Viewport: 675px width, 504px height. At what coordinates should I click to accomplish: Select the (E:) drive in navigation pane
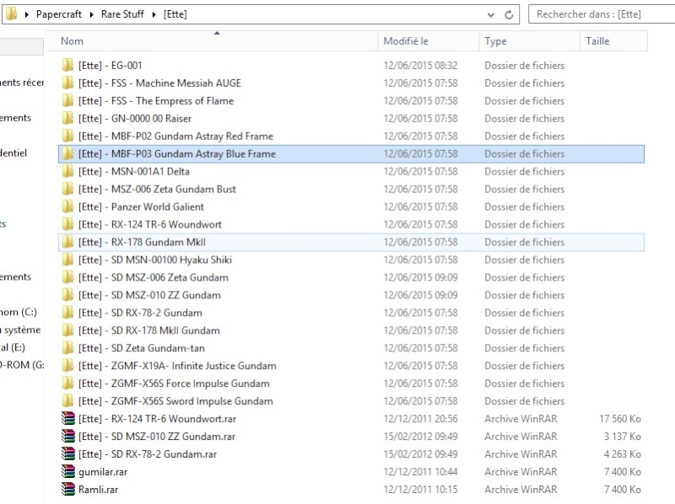click(x=13, y=347)
